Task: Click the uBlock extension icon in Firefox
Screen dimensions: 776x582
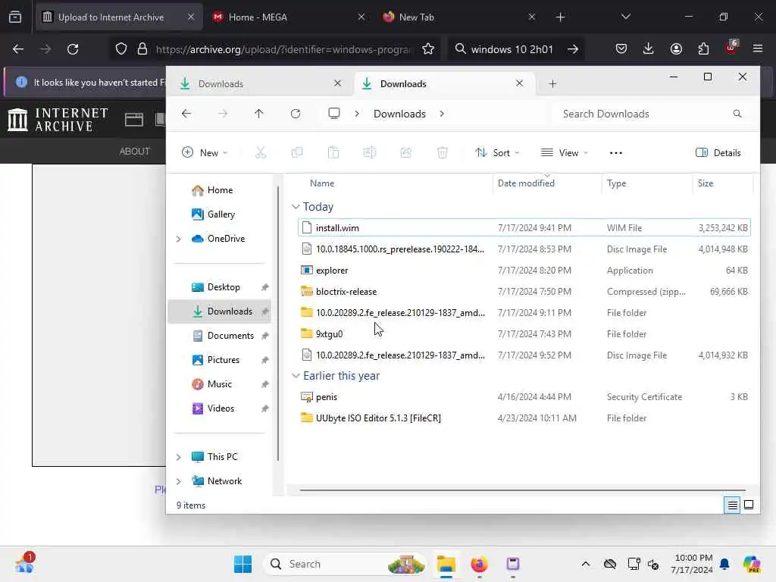Action: click(731, 48)
